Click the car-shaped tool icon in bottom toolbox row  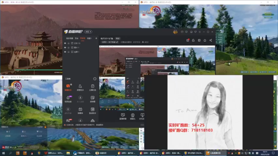(92, 121)
